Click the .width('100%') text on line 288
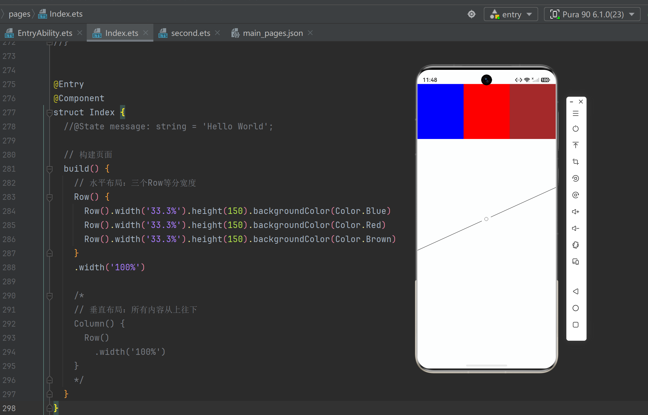 tap(109, 267)
